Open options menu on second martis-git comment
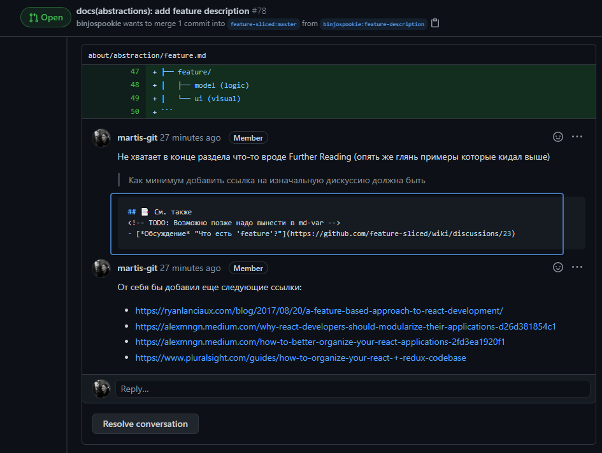This screenshot has height=453, width=602. pos(577,267)
